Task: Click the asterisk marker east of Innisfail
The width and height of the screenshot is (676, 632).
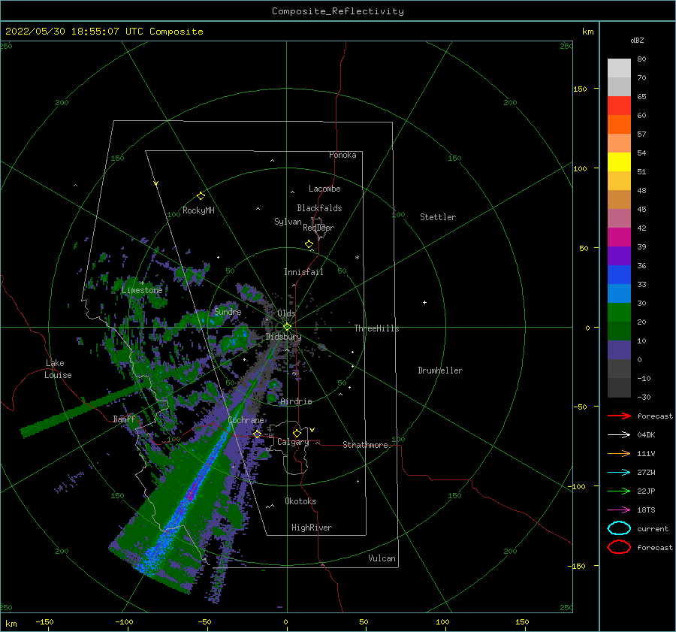Action: click(x=357, y=258)
